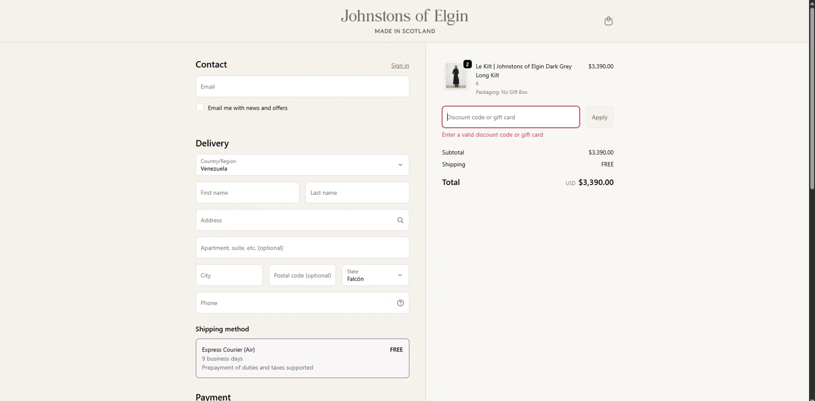Select Express Courier (Air) shipping method
The image size is (815, 401).
click(302, 358)
